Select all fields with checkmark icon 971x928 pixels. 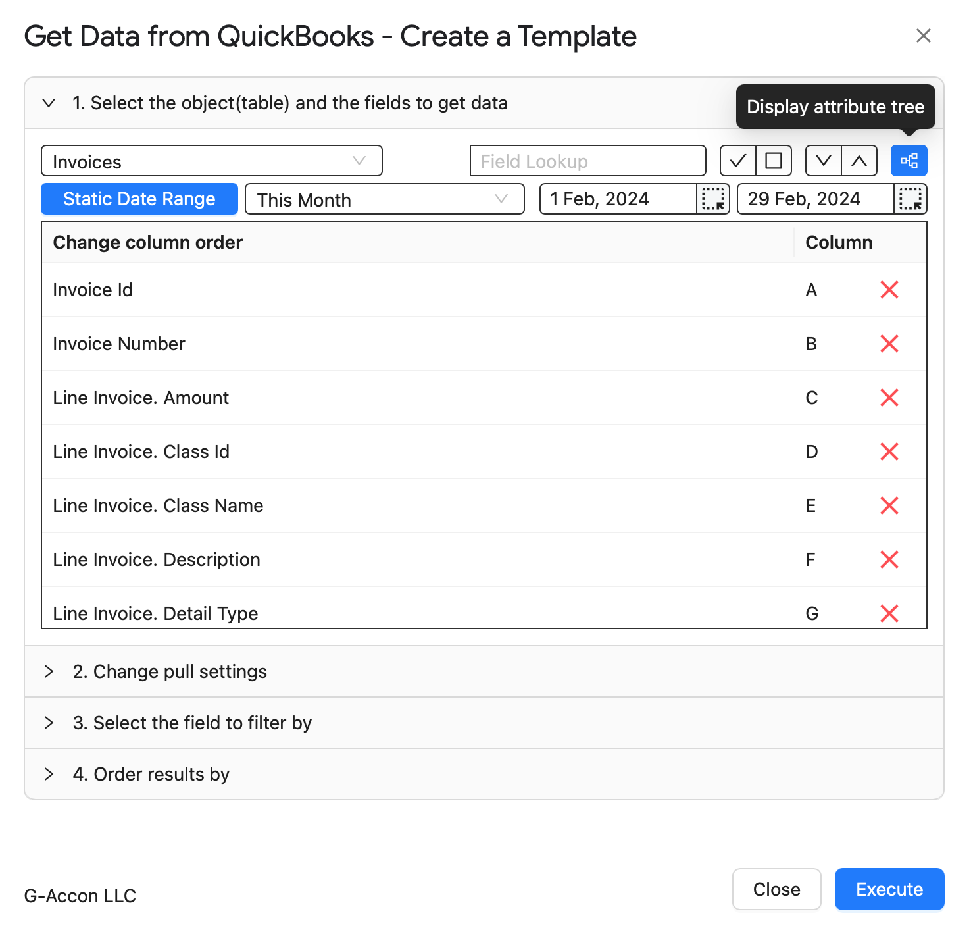pos(737,161)
